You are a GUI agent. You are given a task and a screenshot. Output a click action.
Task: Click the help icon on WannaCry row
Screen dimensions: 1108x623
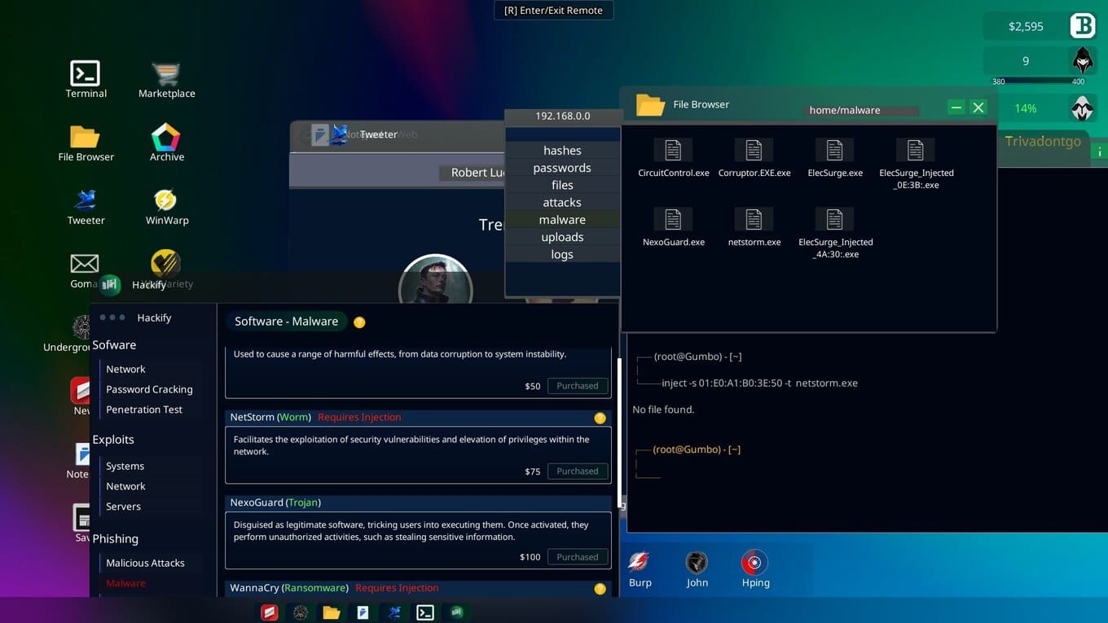600,589
